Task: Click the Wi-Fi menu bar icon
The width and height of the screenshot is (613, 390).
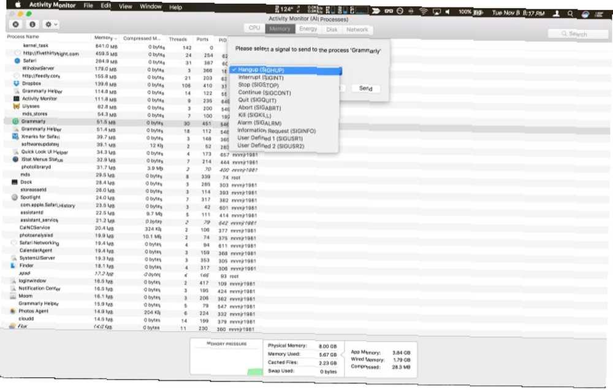Action: pos(424,11)
